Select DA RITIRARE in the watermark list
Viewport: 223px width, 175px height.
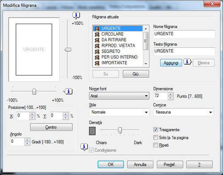point(118,40)
